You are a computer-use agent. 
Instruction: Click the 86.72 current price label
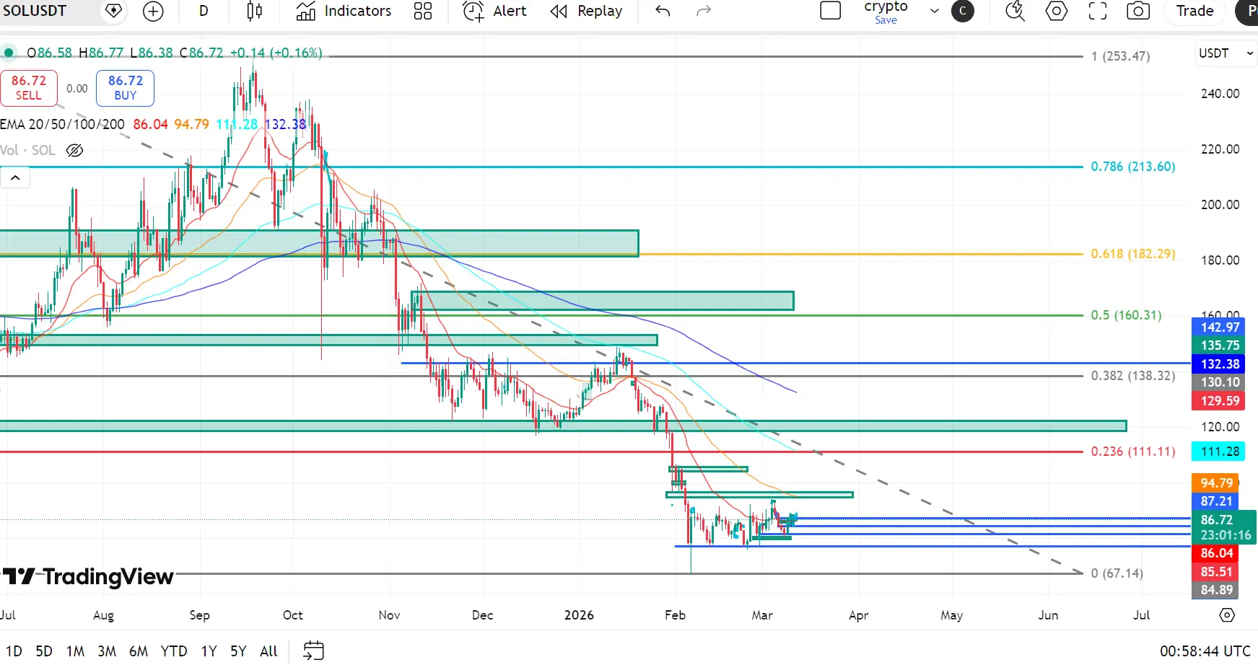[x=1217, y=520]
